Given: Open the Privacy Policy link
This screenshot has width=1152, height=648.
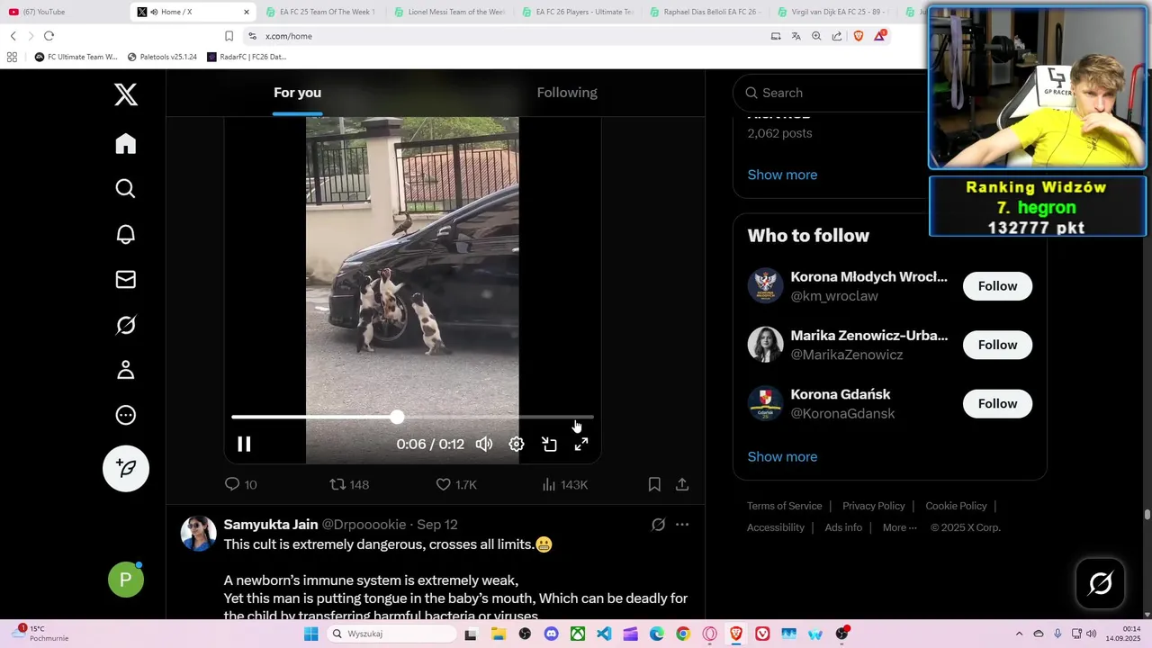Looking at the screenshot, I should click(873, 506).
